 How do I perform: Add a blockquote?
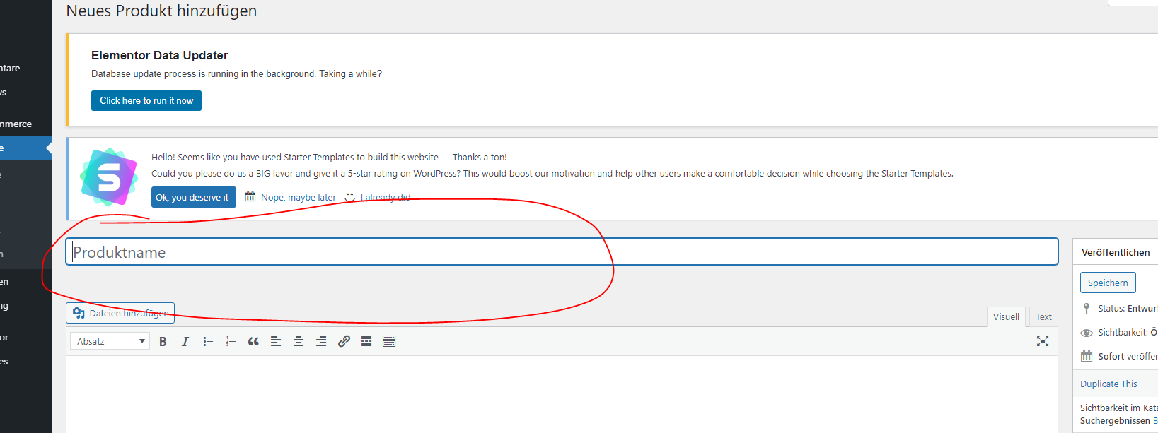pyautogui.click(x=253, y=342)
